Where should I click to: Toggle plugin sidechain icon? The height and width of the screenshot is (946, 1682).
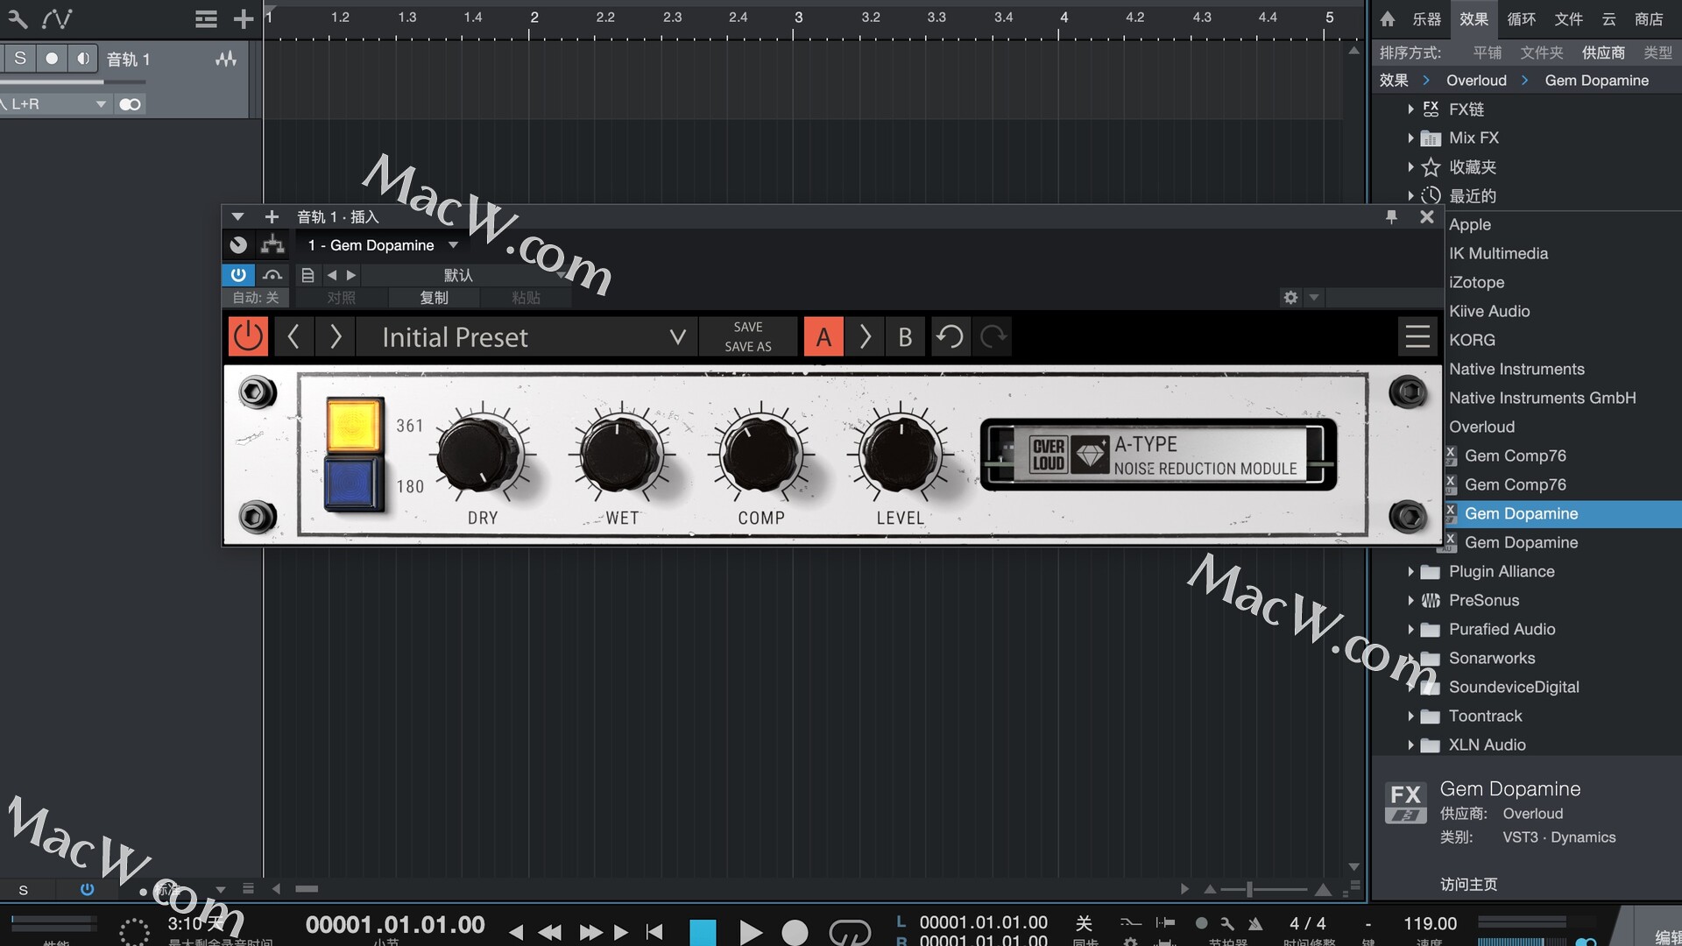pos(272,275)
